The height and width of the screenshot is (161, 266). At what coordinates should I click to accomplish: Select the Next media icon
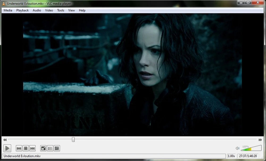click(x=32, y=148)
